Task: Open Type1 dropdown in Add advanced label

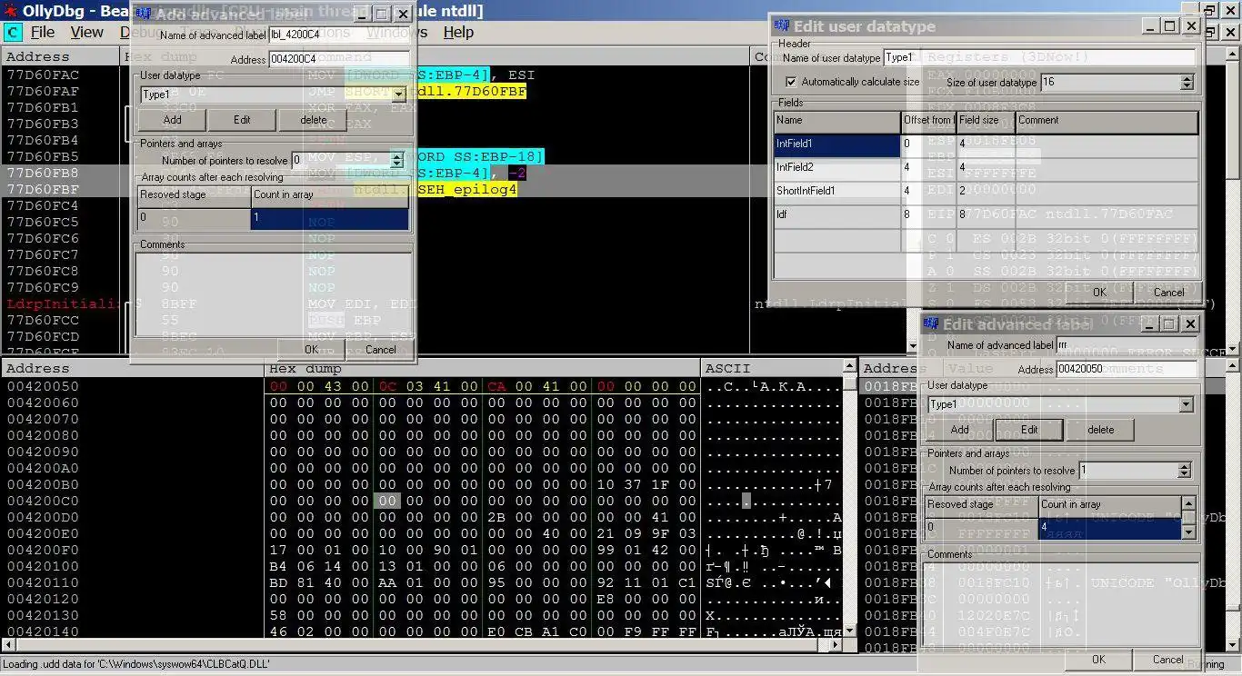Action: (398, 94)
